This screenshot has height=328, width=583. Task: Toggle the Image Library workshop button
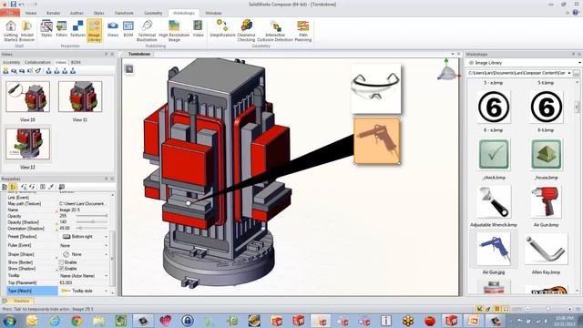point(95,30)
